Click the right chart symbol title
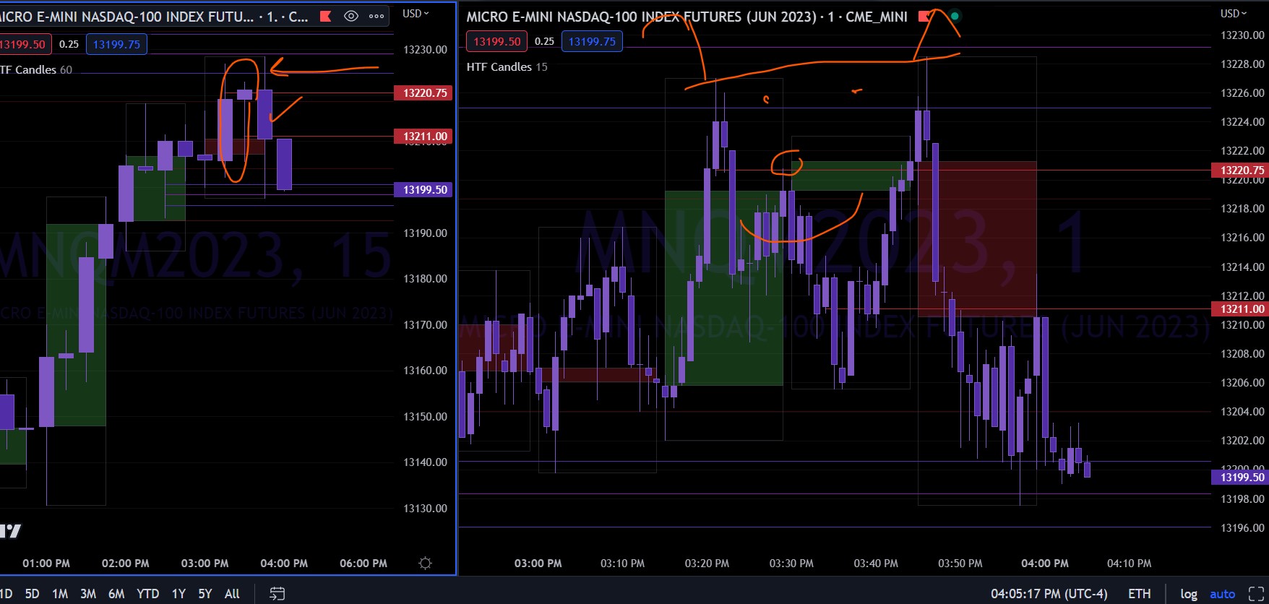1269x604 pixels. [687, 17]
